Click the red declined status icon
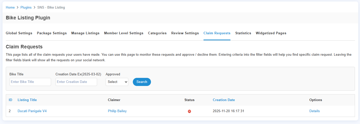Viewport: 360px width, 124px height. pos(189,111)
